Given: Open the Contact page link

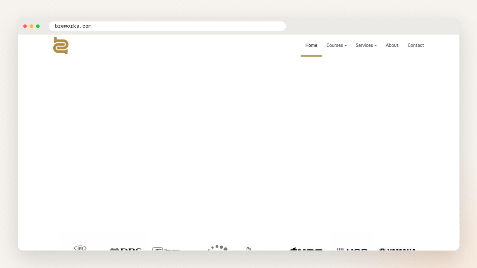Looking at the screenshot, I should [416, 45].
